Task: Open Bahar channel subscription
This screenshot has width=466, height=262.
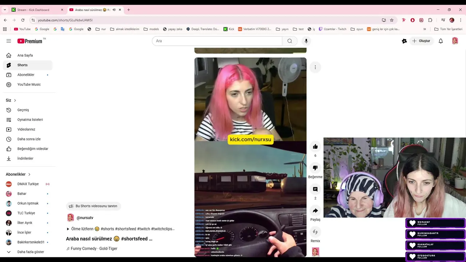Action: tap(28, 194)
